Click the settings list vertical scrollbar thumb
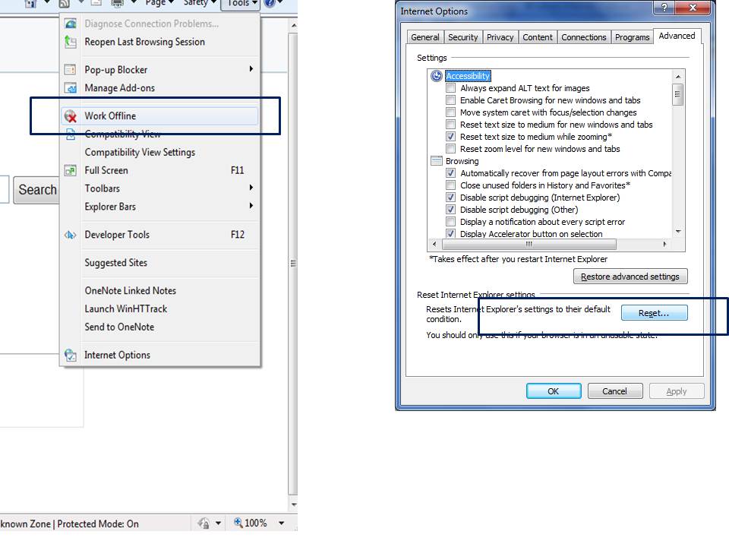This screenshot has width=729, height=547. (x=677, y=94)
